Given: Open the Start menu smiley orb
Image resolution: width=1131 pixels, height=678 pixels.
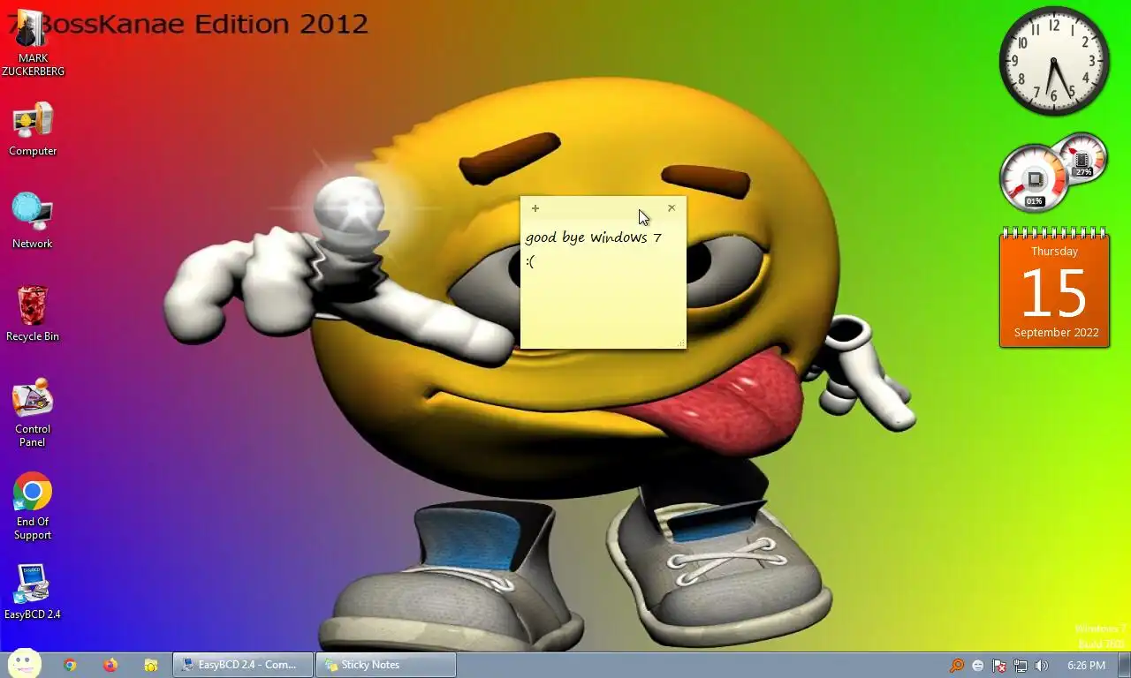Looking at the screenshot, I should point(25,664).
